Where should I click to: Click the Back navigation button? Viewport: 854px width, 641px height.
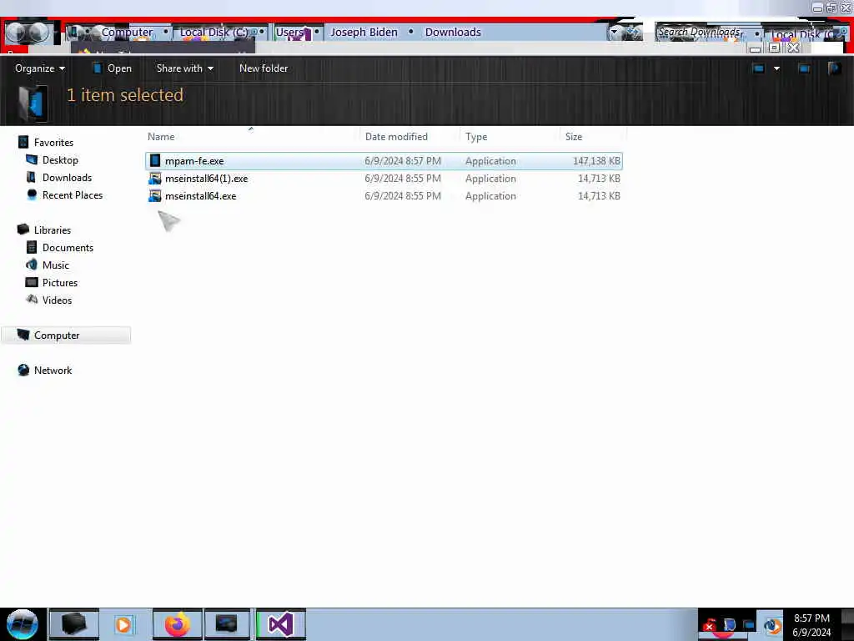(x=15, y=33)
